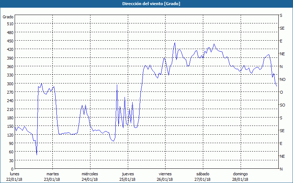Click the martes 23/01/18 date label
293x183 pixels.
52,176
